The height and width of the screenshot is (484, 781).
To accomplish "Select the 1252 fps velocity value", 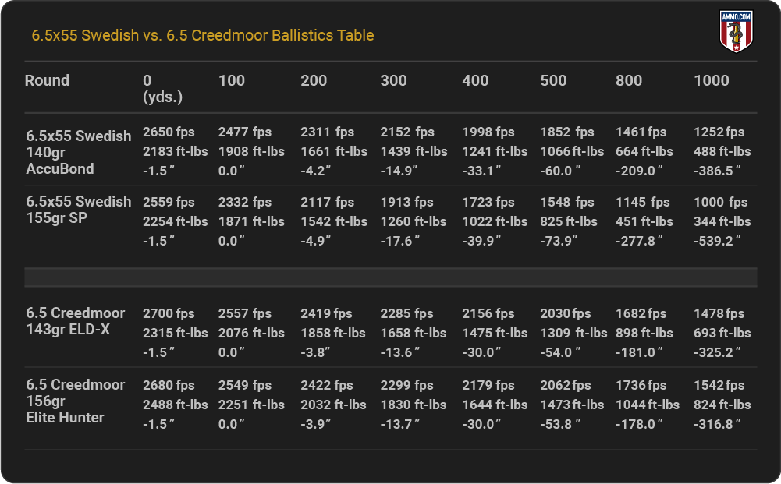I will click(x=719, y=132).
